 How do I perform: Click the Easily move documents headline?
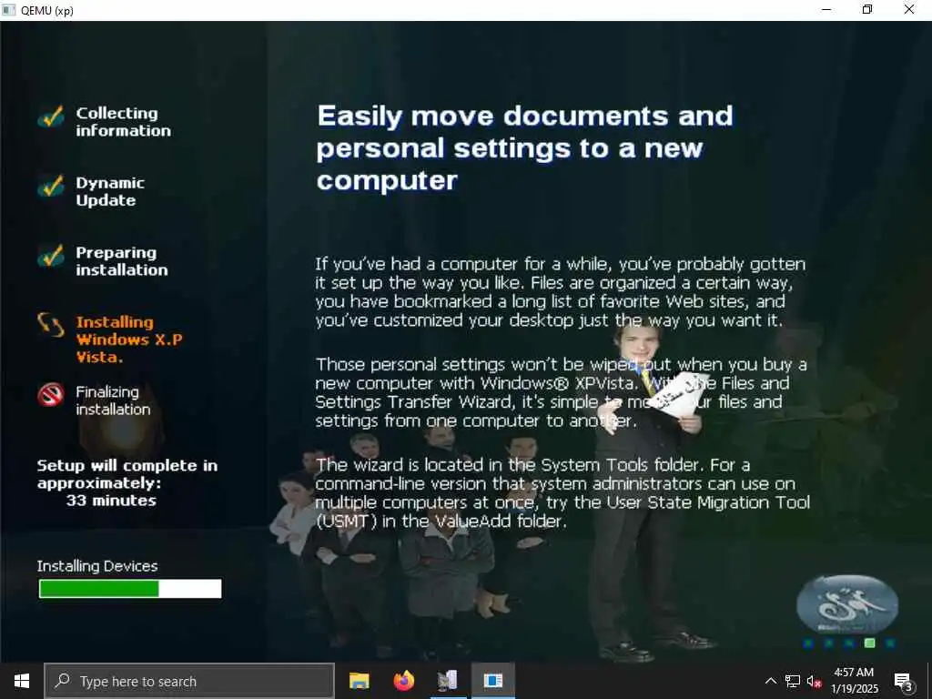click(525, 148)
